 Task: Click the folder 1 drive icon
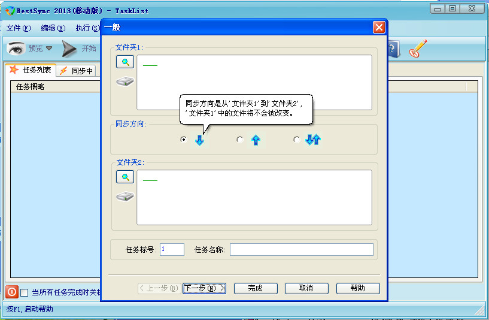(125, 81)
